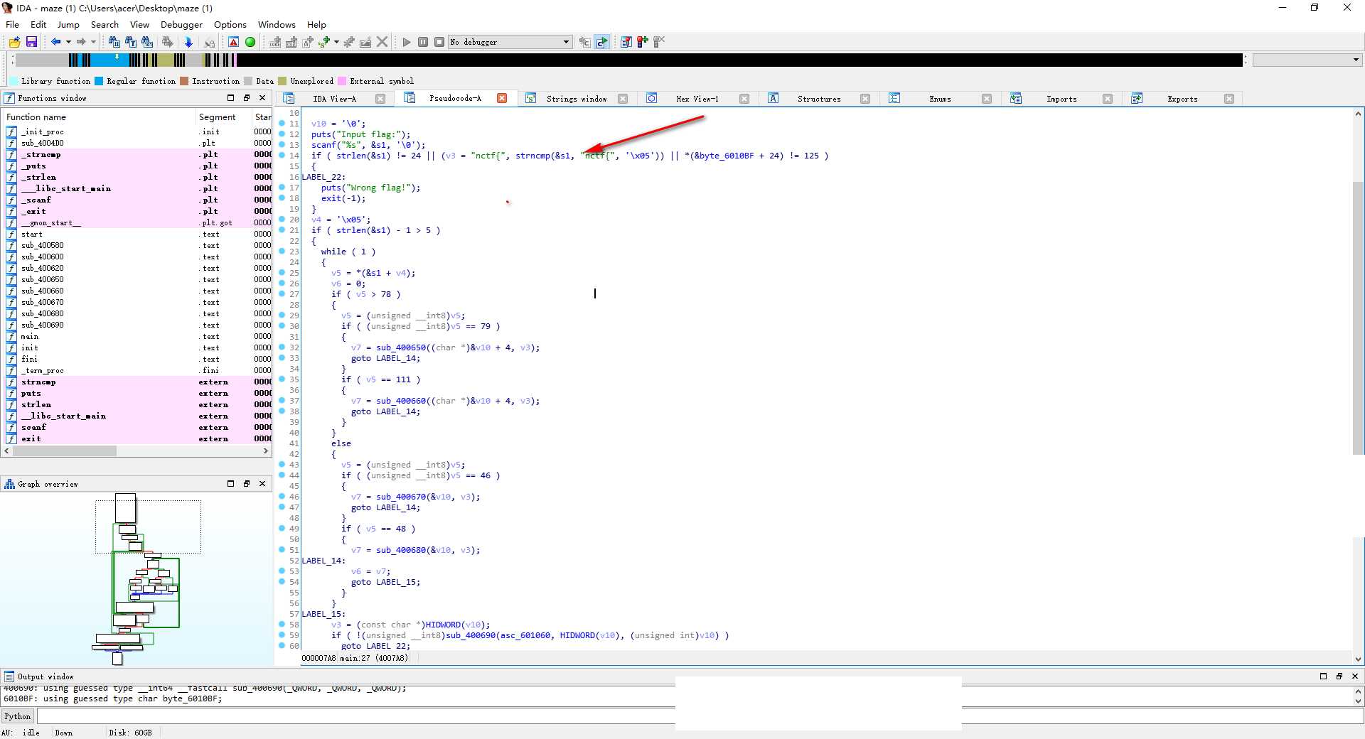This screenshot has height=739, width=1365.
Task: Open the File menu
Action: [13, 24]
